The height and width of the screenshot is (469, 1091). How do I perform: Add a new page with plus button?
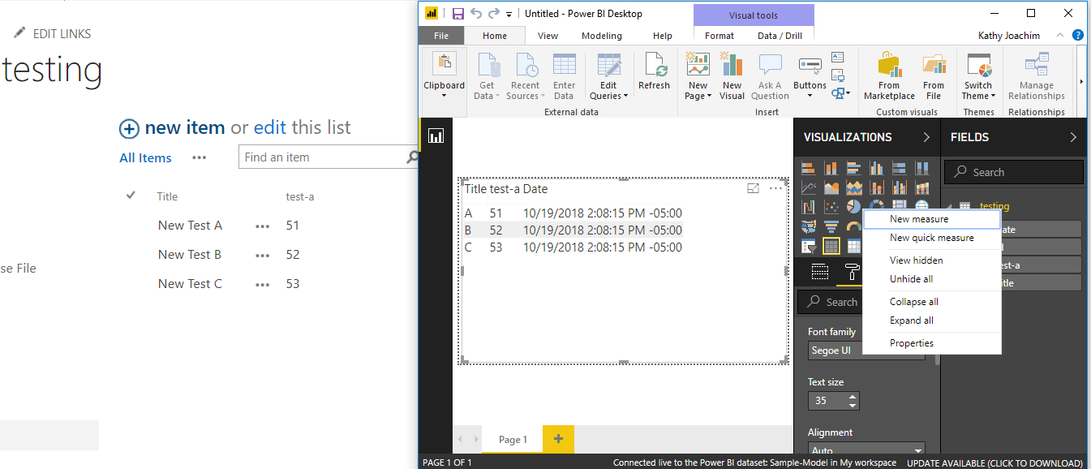[558, 439]
